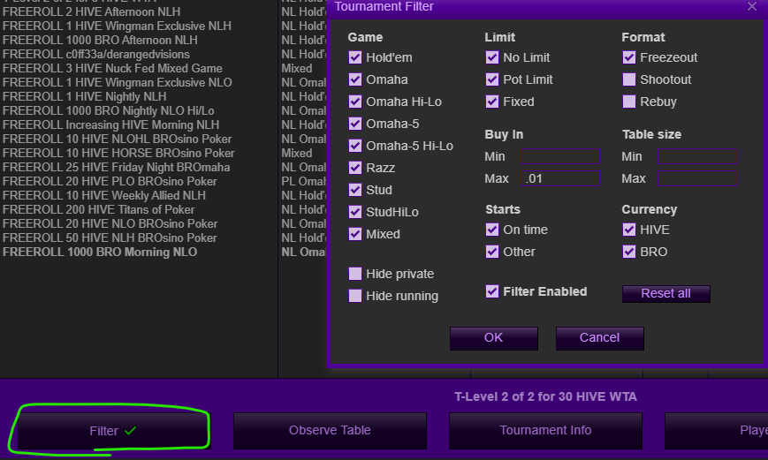Click the Observe Table button

[330, 431]
